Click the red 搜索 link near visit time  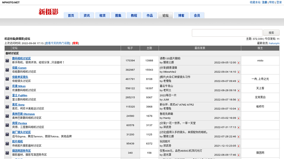click(x=75, y=43)
